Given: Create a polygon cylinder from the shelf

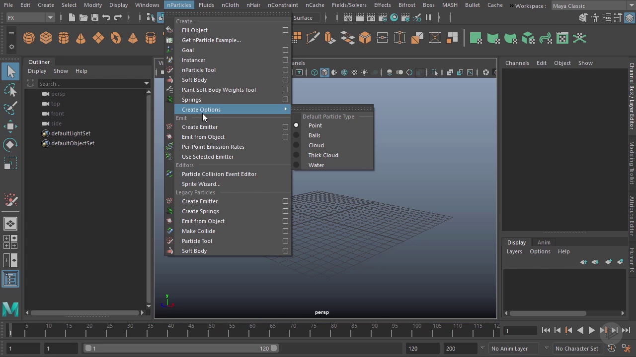Looking at the screenshot, I should click(x=64, y=38).
